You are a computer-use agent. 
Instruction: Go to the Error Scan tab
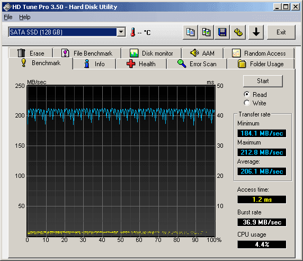click(x=197, y=64)
